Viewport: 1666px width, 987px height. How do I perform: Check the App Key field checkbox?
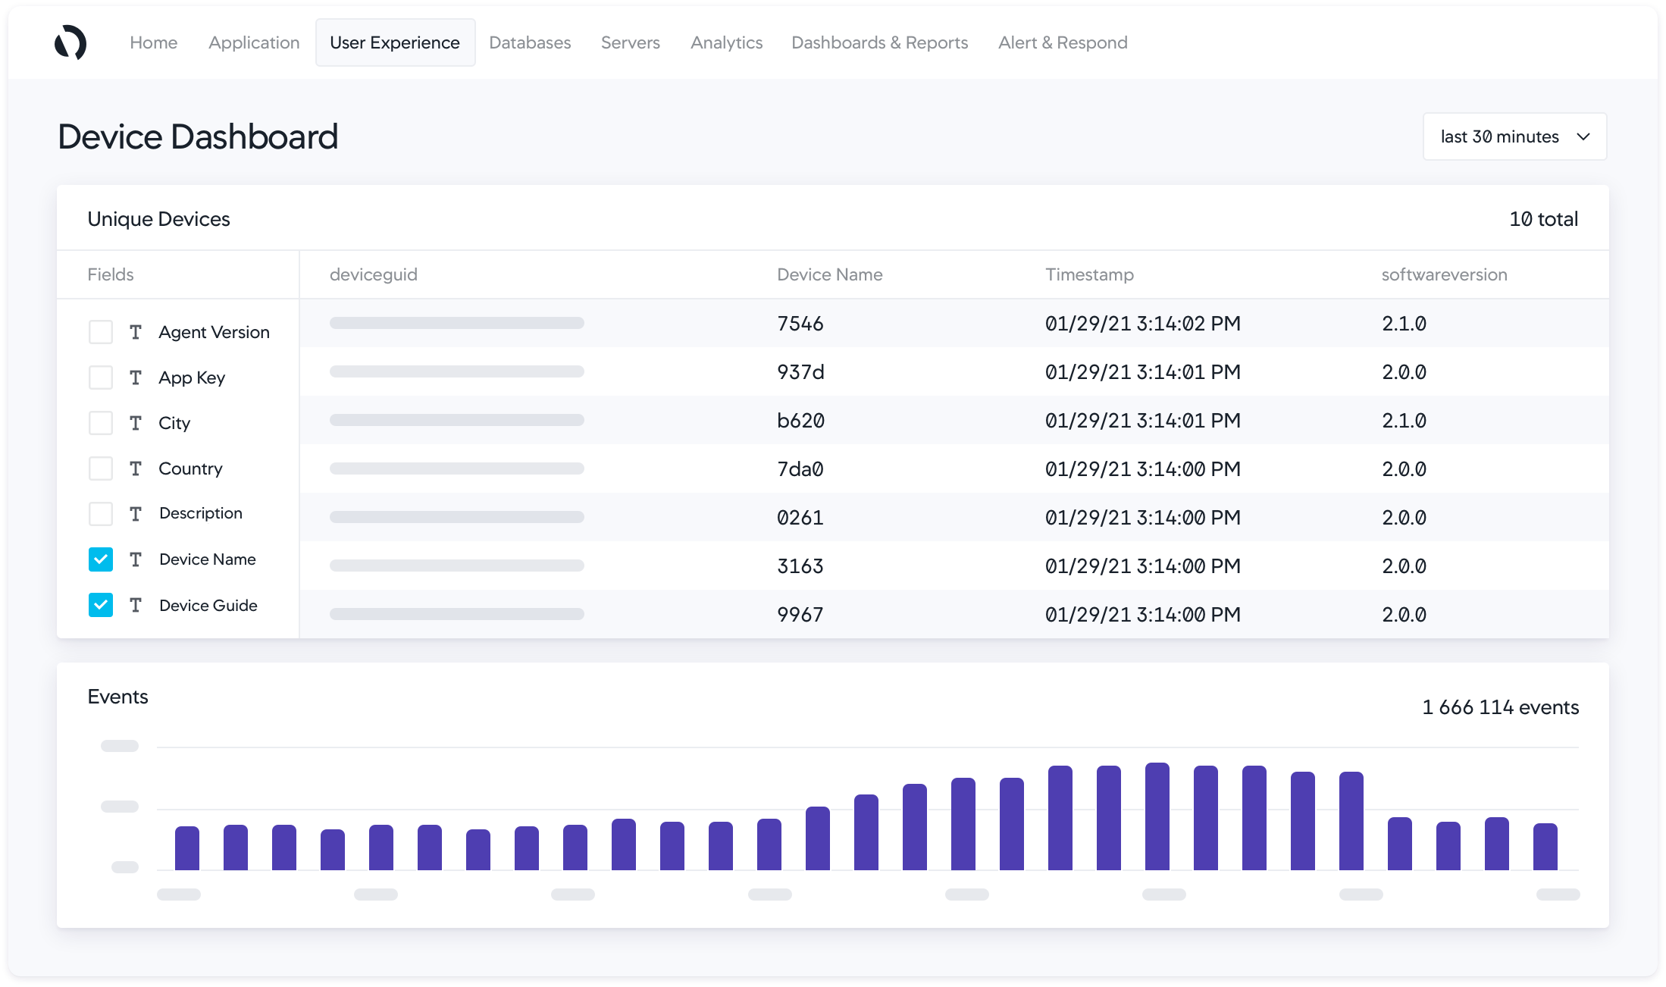(101, 378)
